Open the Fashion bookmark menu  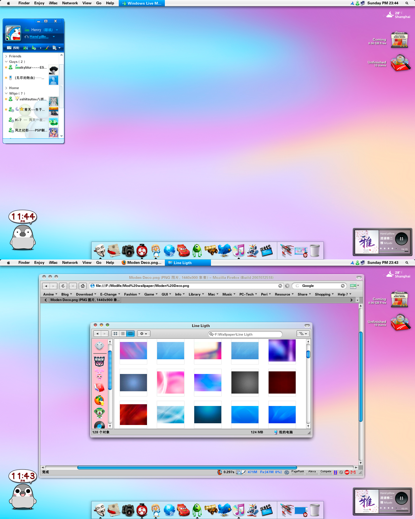[132, 294]
